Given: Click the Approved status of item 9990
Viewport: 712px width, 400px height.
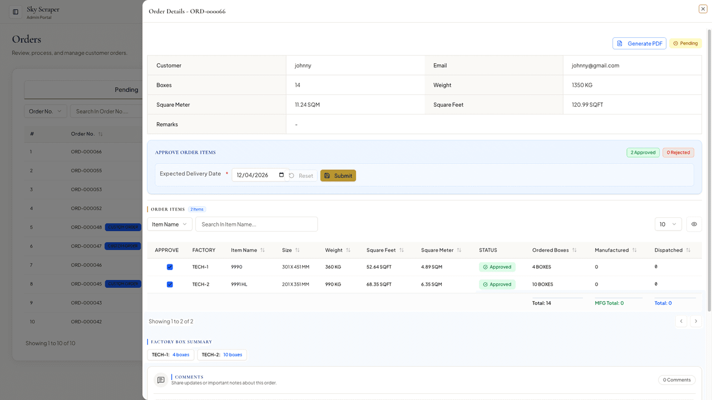Looking at the screenshot, I should [x=497, y=267].
